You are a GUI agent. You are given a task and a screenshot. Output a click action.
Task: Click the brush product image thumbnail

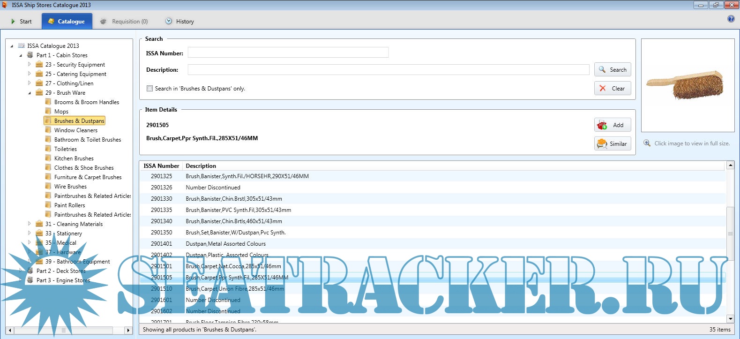pos(687,85)
